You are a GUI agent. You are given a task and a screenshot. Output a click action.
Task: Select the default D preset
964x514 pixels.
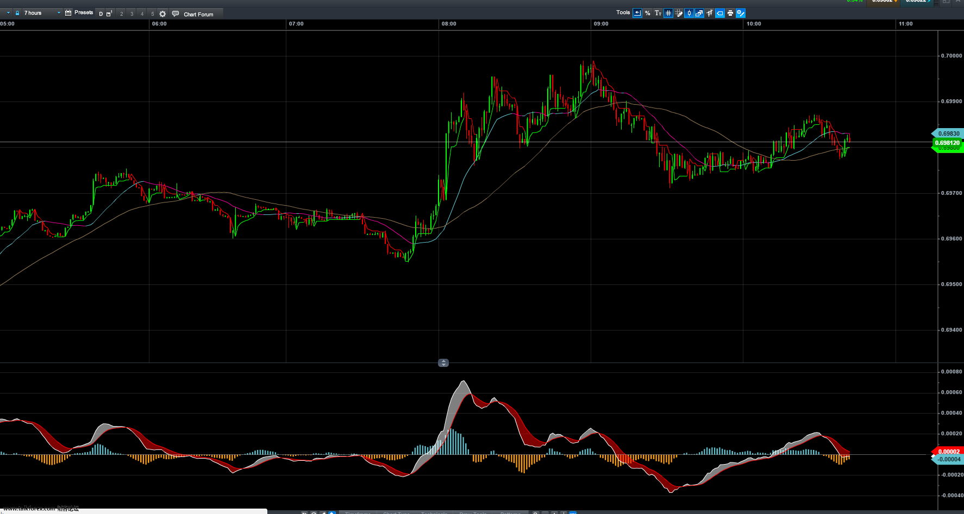101,14
